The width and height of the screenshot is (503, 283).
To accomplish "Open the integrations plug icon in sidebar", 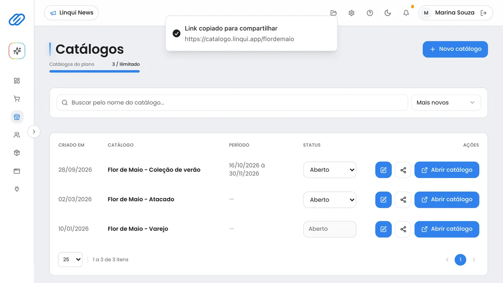I will (x=17, y=189).
